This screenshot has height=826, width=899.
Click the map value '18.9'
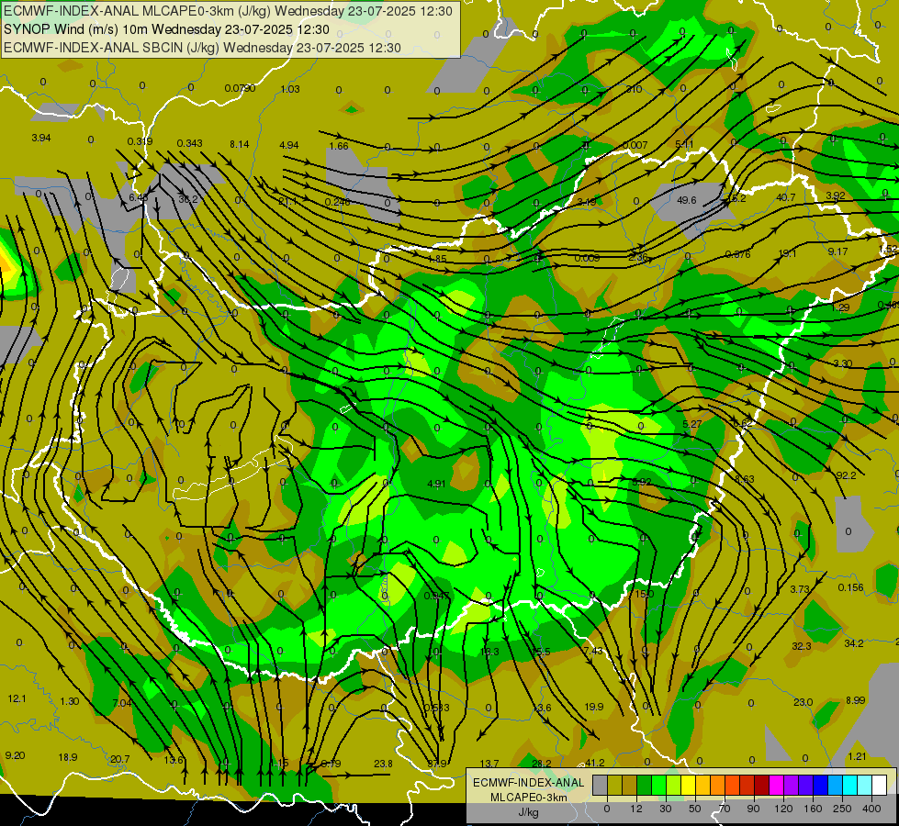coord(68,757)
